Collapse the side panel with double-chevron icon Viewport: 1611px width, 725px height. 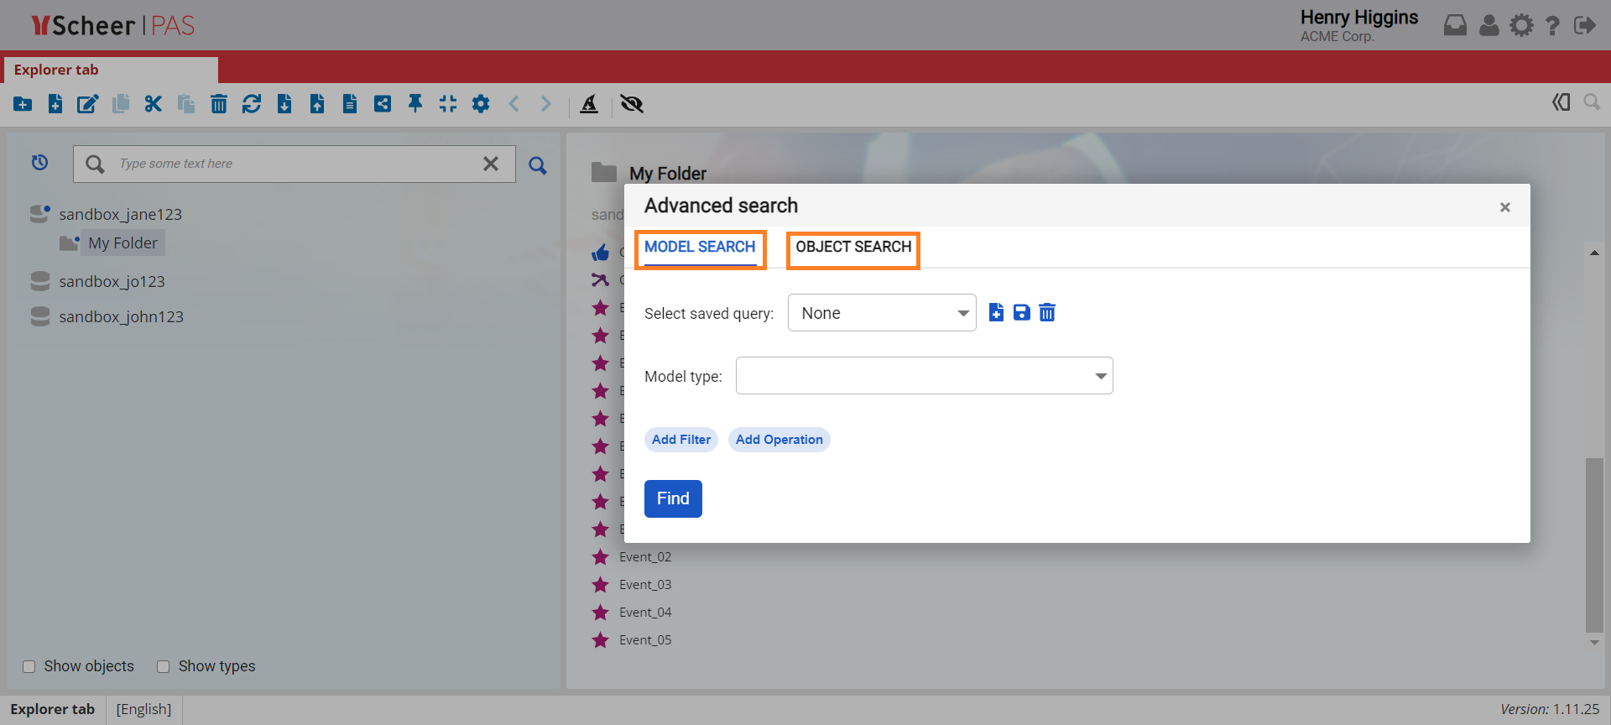[1561, 102]
